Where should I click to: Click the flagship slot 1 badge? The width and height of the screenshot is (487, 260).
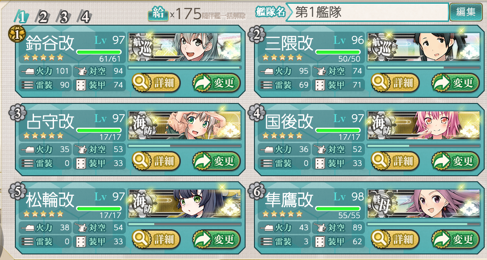(x=16, y=34)
